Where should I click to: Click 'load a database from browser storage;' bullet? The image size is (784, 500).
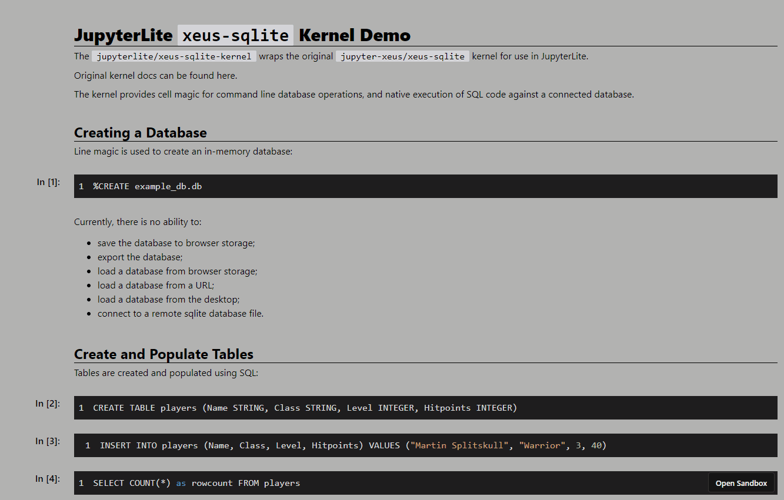(178, 271)
